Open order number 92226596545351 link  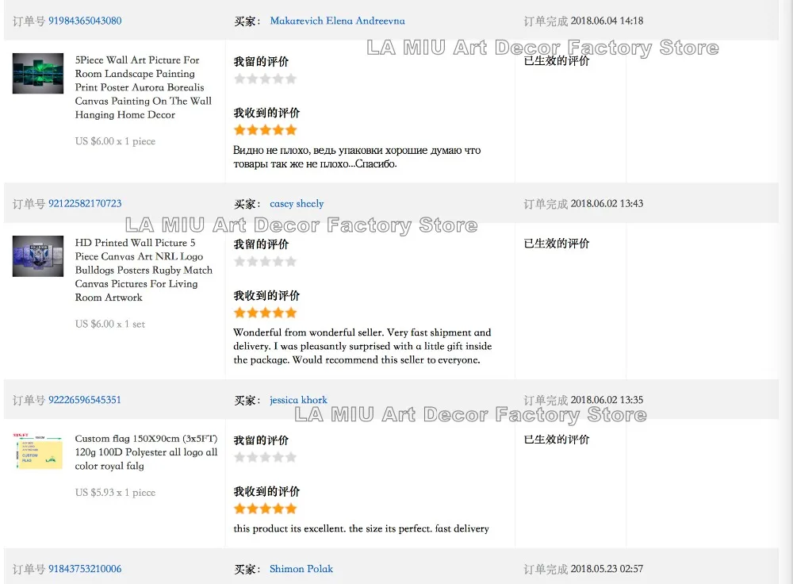[x=85, y=400]
